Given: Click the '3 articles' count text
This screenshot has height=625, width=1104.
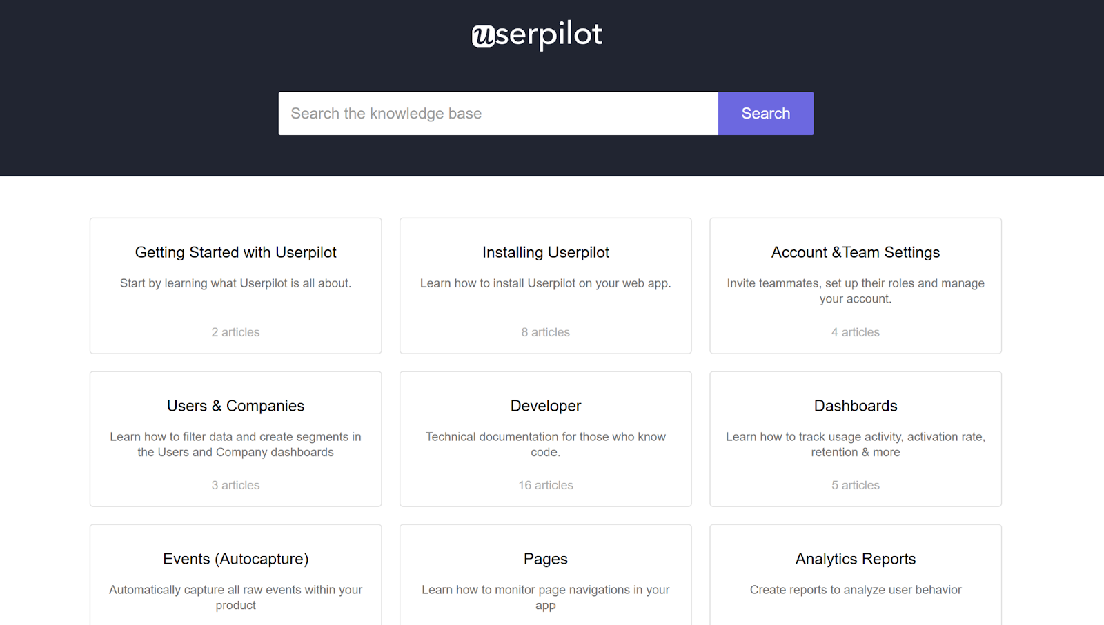Looking at the screenshot, I should 235,485.
